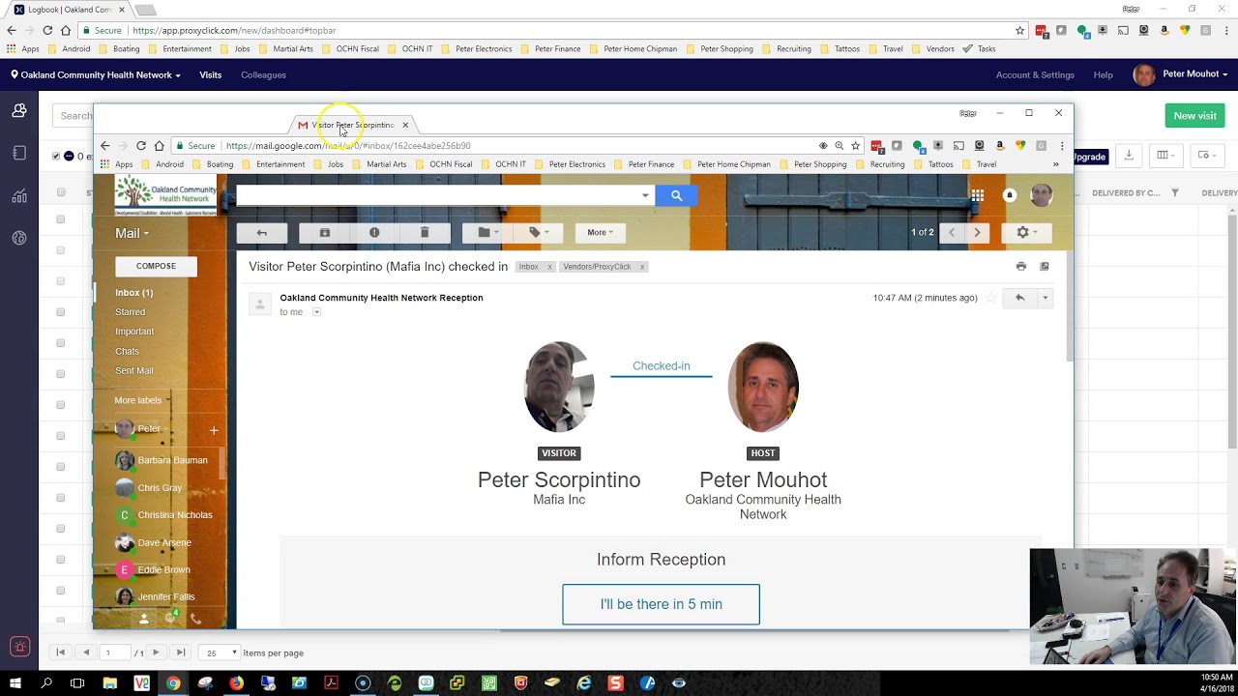1238x696 pixels.
Task: Open Proxyclick analytics chart sidebar icon
Action: coord(19,196)
